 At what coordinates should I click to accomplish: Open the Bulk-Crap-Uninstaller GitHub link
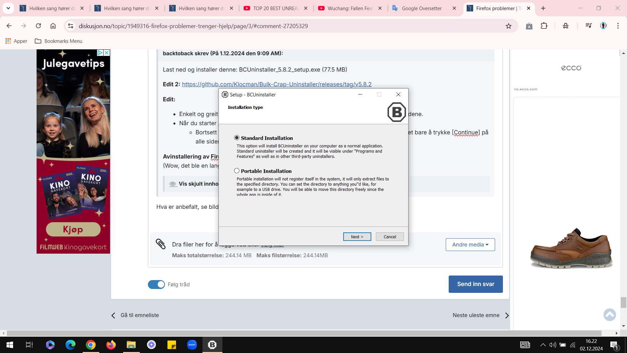[277, 84]
